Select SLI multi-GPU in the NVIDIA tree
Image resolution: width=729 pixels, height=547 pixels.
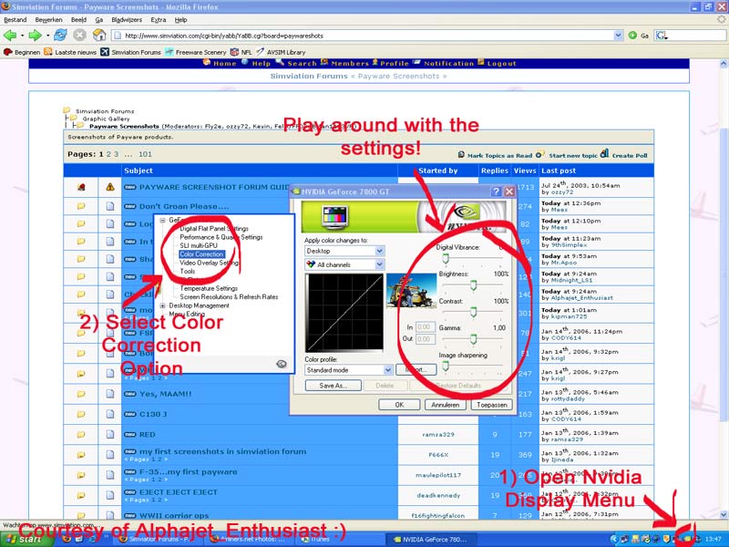click(x=199, y=245)
